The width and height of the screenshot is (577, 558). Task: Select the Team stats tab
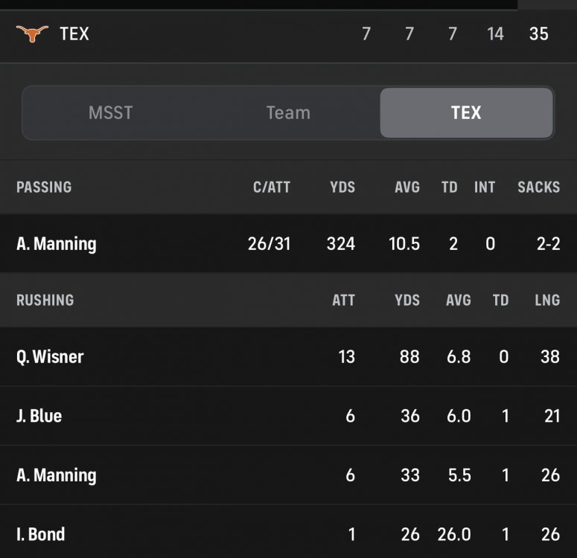click(288, 113)
